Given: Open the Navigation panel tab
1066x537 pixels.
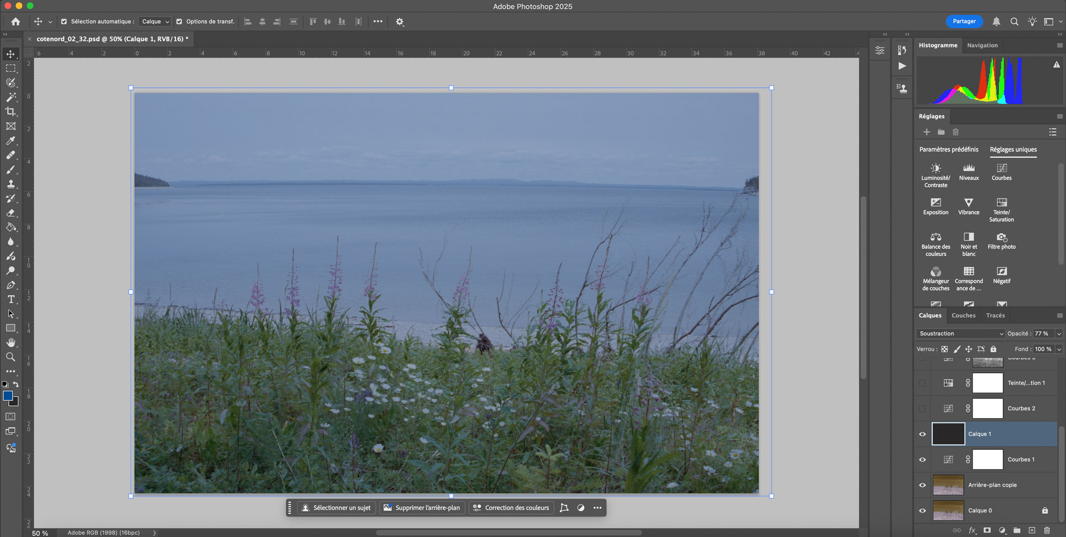Looking at the screenshot, I should [x=982, y=45].
